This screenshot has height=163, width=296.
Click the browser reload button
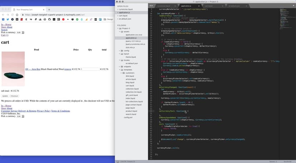tap(12, 15)
